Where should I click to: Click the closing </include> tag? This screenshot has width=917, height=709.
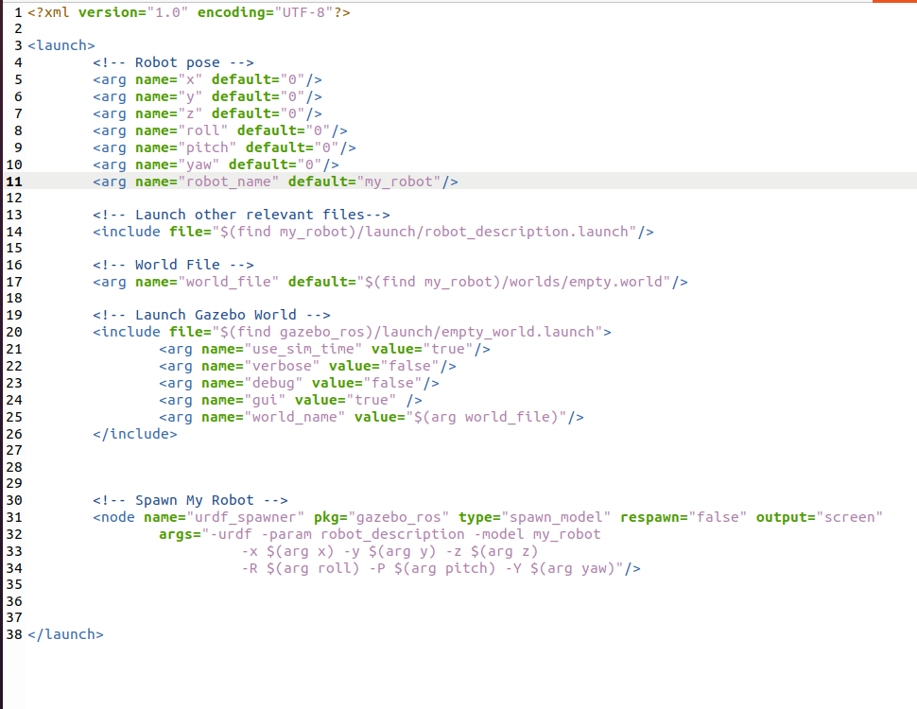point(135,434)
